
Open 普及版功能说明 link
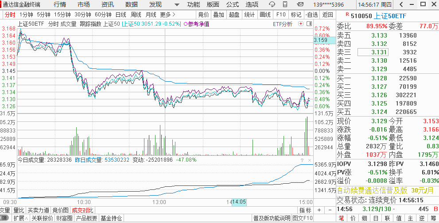[272, 218]
